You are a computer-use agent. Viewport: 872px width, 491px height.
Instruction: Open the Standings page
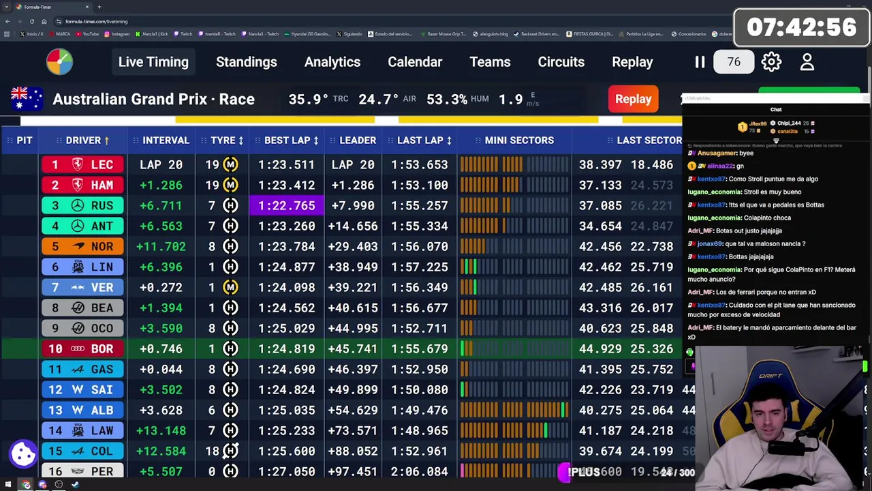click(247, 62)
